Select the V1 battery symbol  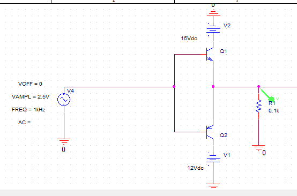[x=213, y=159]
